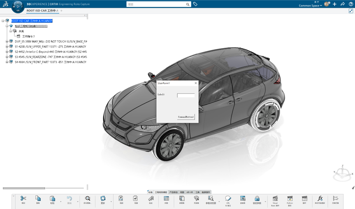Click the Check clipboard checkmark icon

click(x=135, y=198)
